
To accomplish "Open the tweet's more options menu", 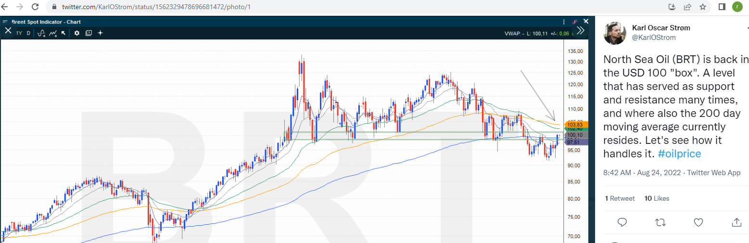I will 748,29.
